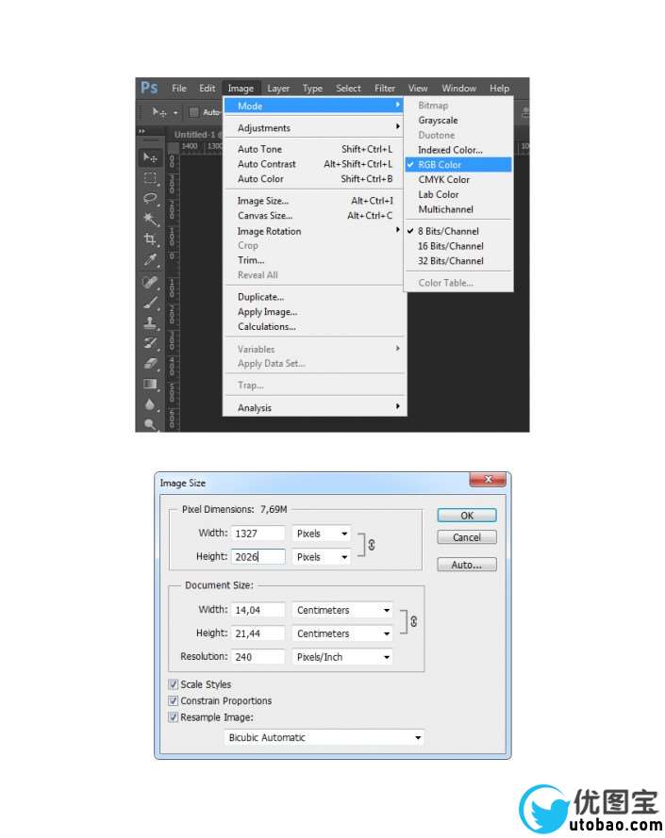Open the document Width Centimeters dropdown
This screenshot has width=665, height=838.
(x=342, y=610)
